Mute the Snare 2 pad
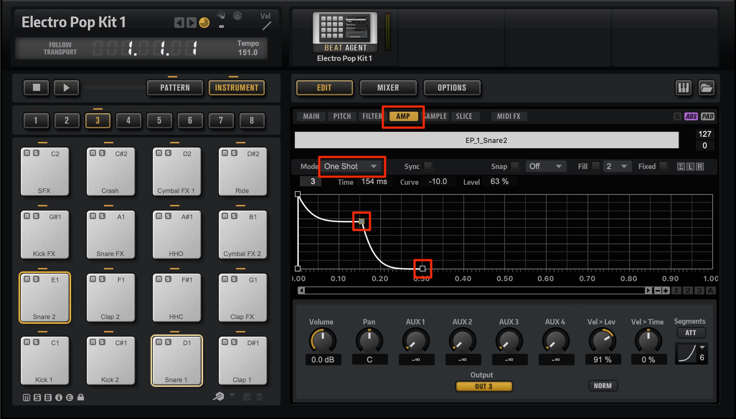 (x=27, y=279)
